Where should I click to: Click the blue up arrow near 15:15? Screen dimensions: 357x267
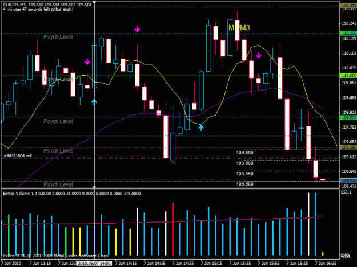tap(201, 128)
